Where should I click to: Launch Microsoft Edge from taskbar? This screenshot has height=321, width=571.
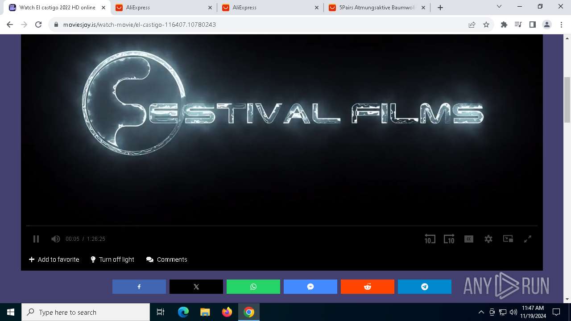tap(183, 312)
